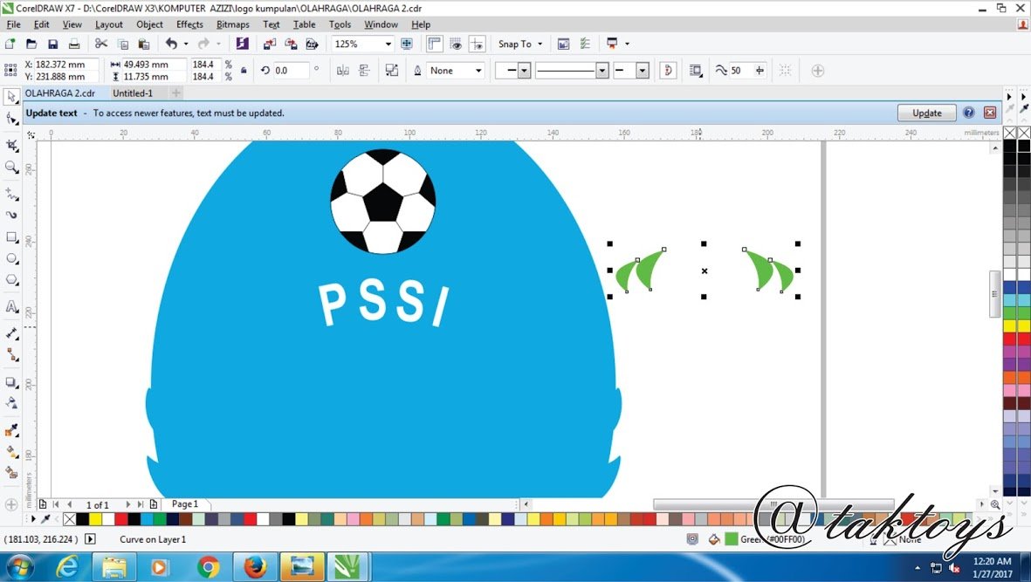This screenshot has height=582, width=1031.
Task: Open the zoom level dropdown showing 125%
Action: point(388,44)
